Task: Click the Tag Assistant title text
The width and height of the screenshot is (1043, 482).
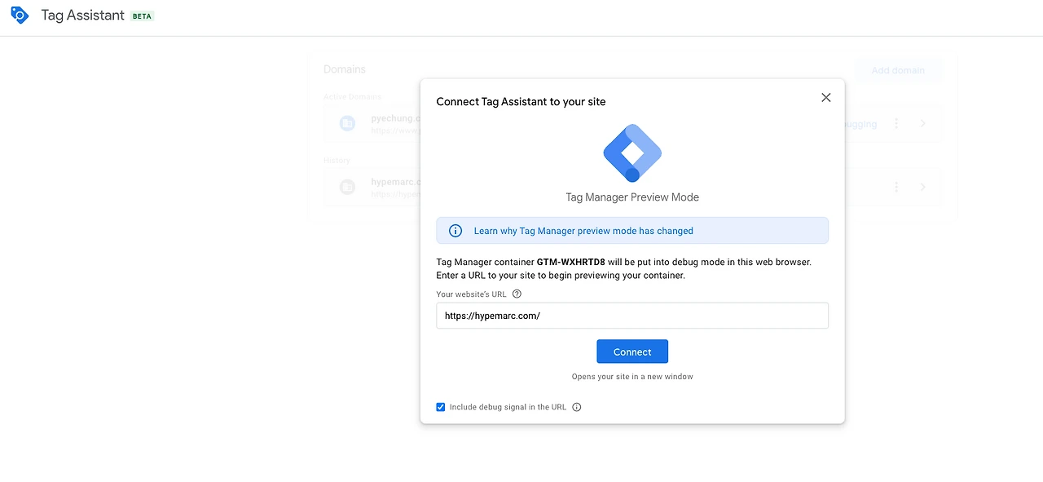Action: [x=83, y=15]
